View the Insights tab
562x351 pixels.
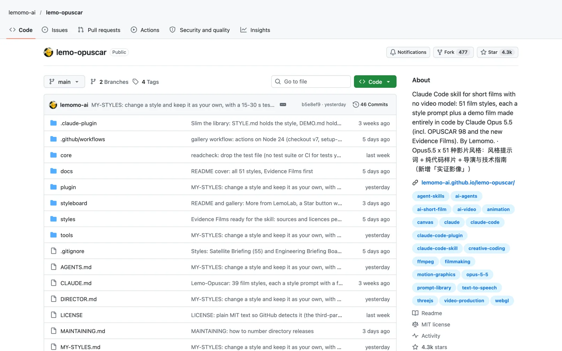[x=255, y=30]
